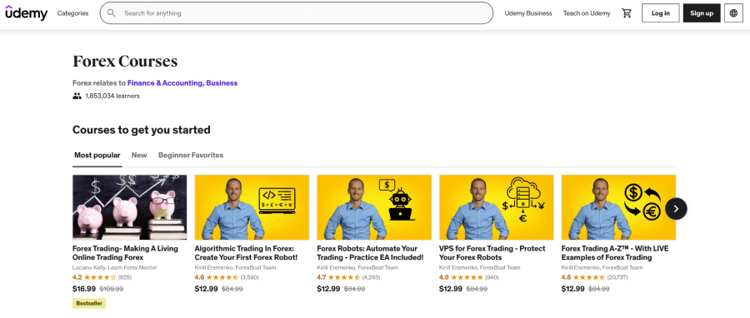The image size is (750, 318).
Task: Click the Log in button
Action: pyautogui.click(x=661, y=13)
